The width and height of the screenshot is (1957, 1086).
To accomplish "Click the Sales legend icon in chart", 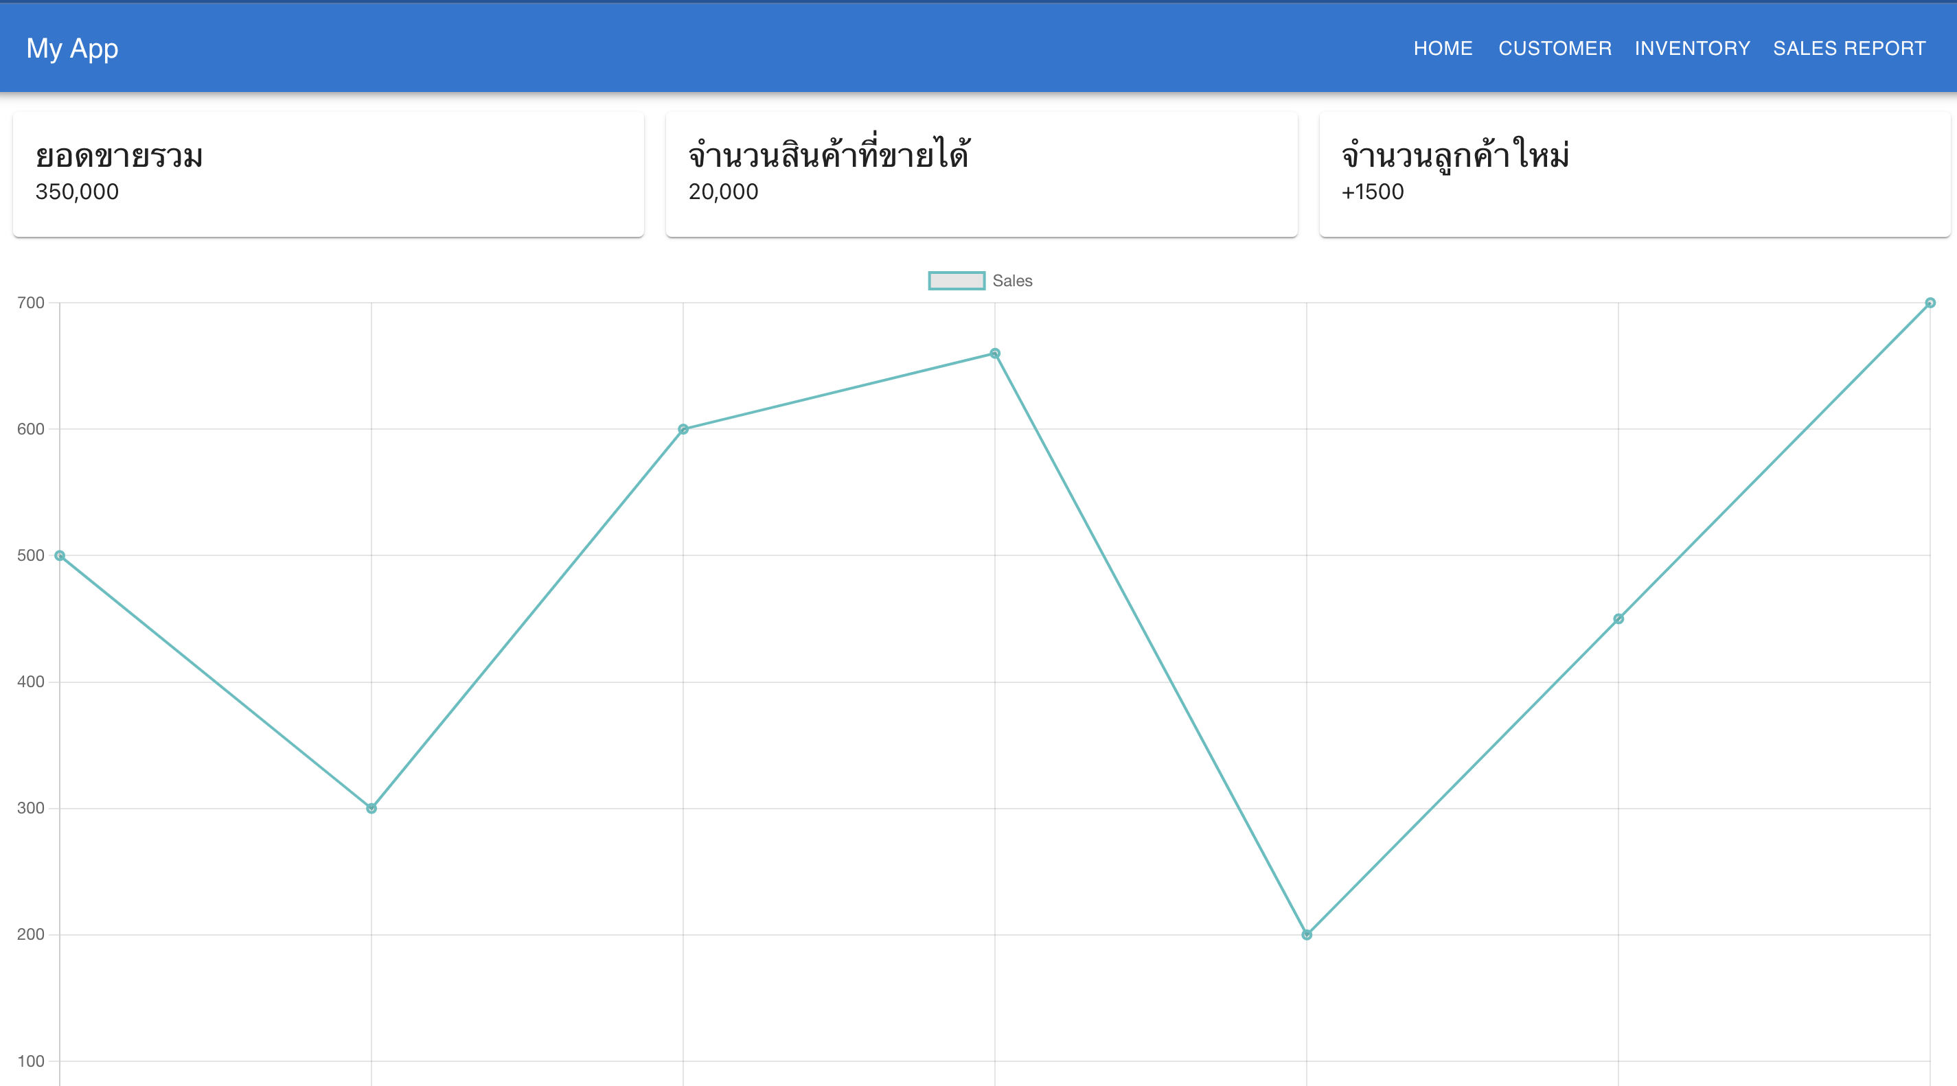I will pyautogui.click(x=954, y=281).
